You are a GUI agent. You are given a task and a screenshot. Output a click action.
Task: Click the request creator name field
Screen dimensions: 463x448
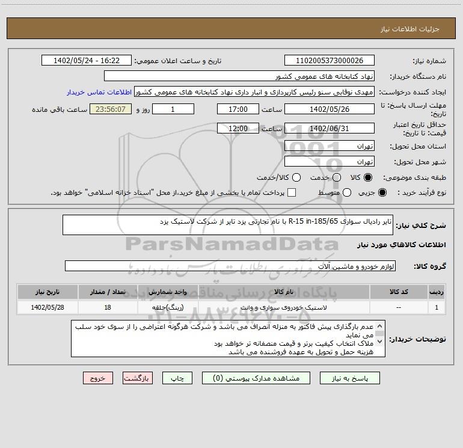254,92
